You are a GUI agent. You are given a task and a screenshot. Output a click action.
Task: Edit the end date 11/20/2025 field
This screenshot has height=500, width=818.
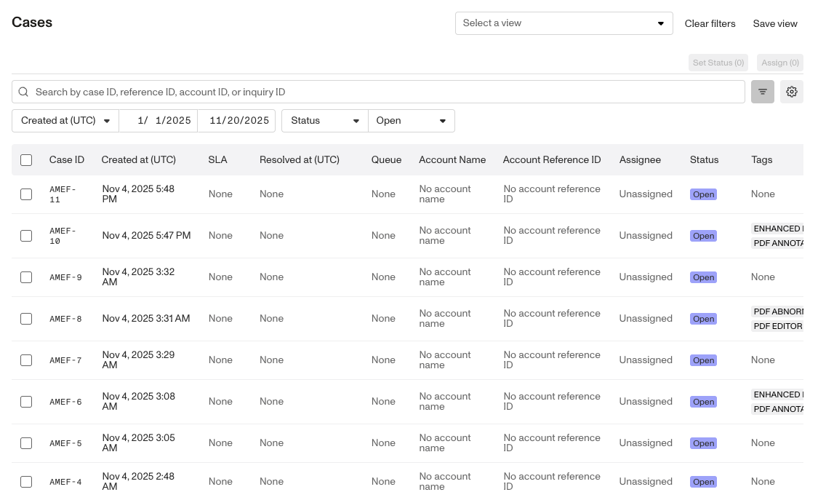236,121
